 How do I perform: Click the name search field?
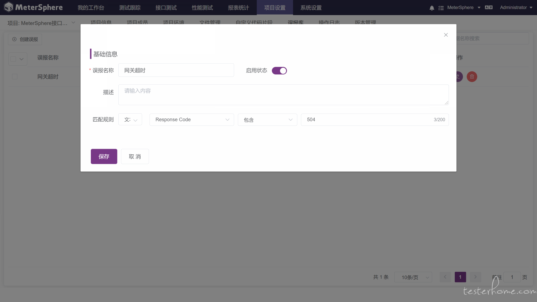pos(493,38)
